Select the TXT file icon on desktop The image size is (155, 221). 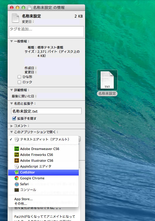[x=107, y=80]
